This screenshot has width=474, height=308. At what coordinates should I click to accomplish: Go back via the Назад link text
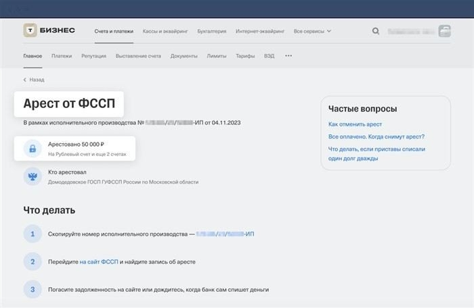(x=37, y=80)
